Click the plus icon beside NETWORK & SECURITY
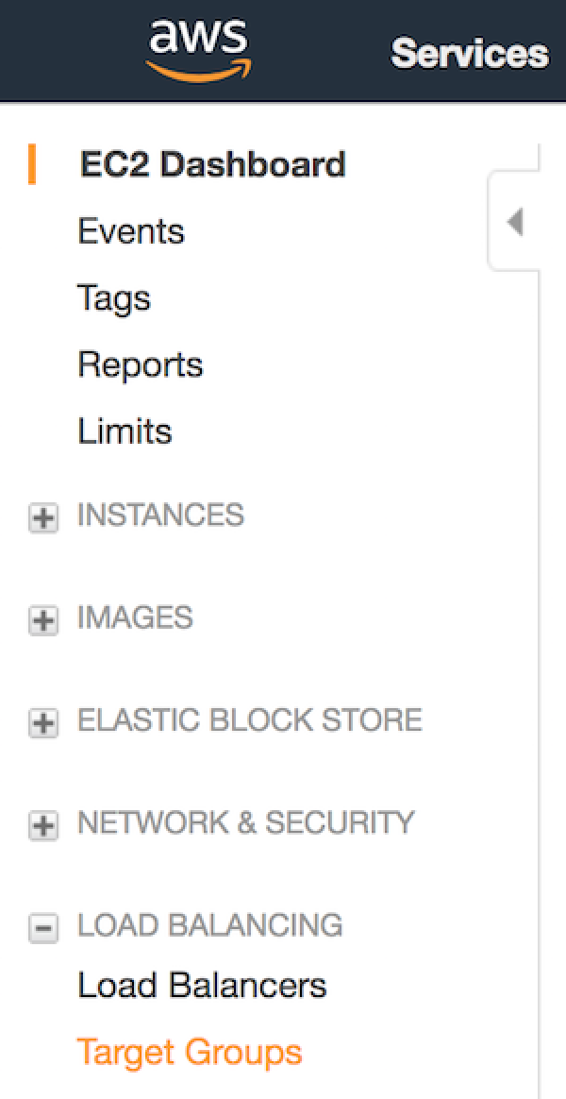The height and width of the screenshot is (1099, 566). click(42, 825)
